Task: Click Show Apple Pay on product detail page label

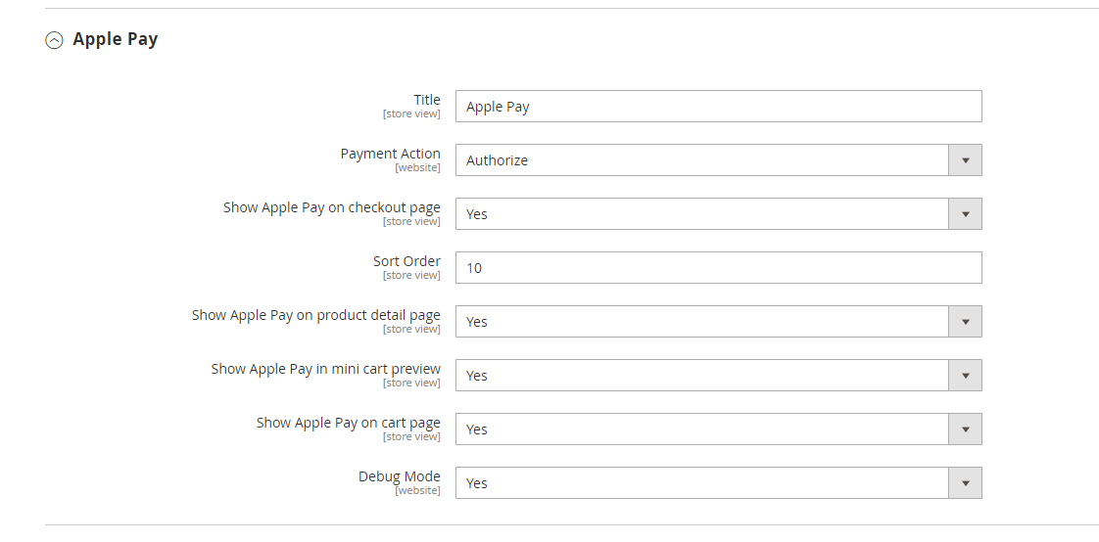Action: [315, 315]
